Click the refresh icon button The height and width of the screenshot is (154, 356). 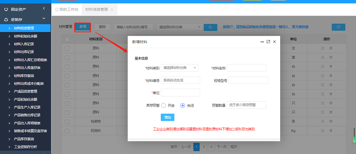[x=338, y=27]
